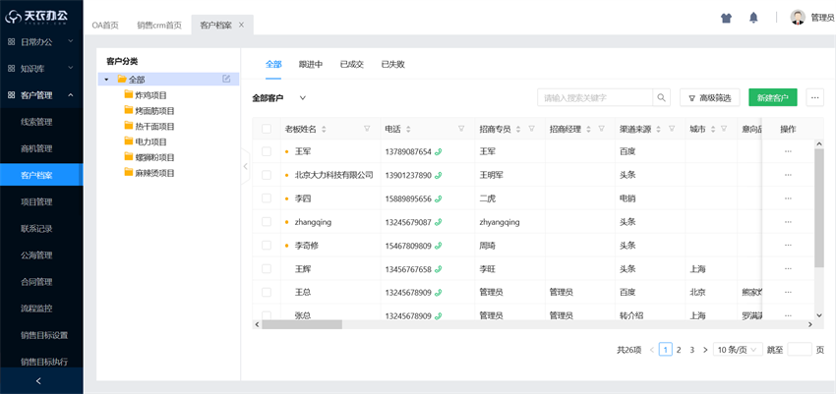Collapse the sidebar with bottom left arrow
Image resolution: width=836 pixels, height=394 pixels.
[38, 380]
